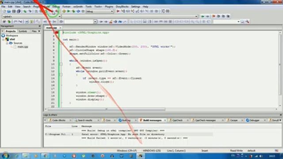283x159 pixels.
Task: Click the Windows Start button
Action: point(5,156)
